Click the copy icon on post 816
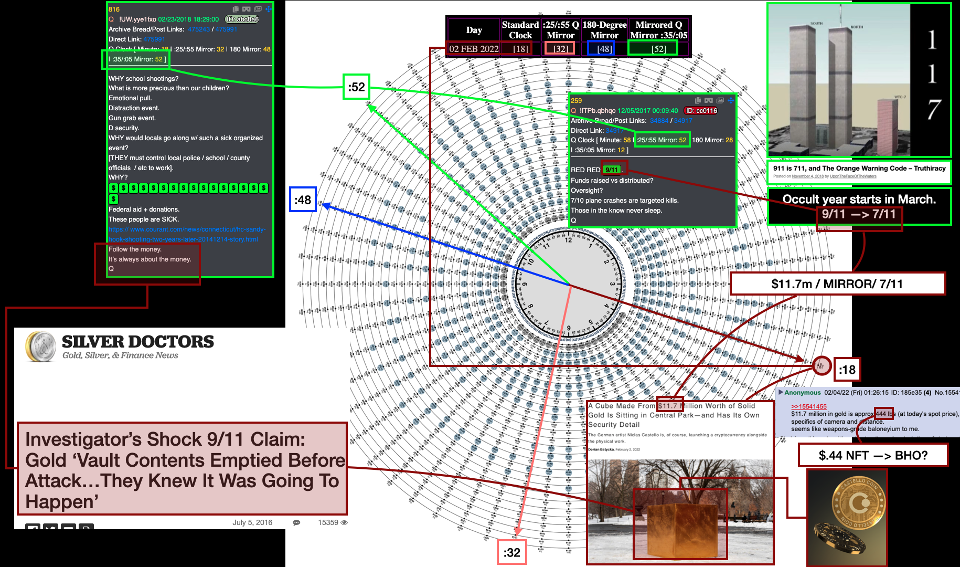The image size is (960, 567). [236, 9]
